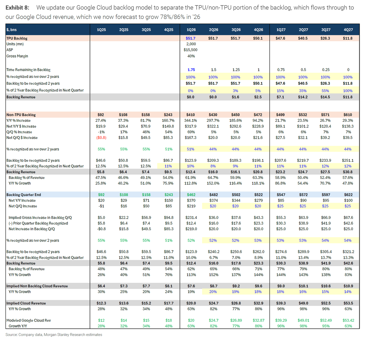The width and height of the screenshot is (367, 340).
Task: Select the $321.2 backlog to be recognized value
Action: 348,252
